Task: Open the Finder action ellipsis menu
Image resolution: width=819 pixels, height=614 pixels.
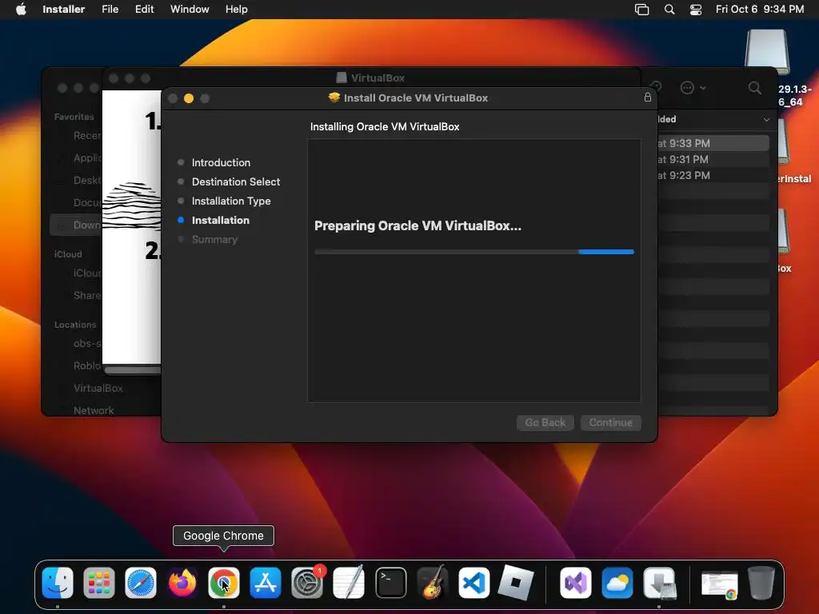Action: pyautogui.click(x=693, y=88)
